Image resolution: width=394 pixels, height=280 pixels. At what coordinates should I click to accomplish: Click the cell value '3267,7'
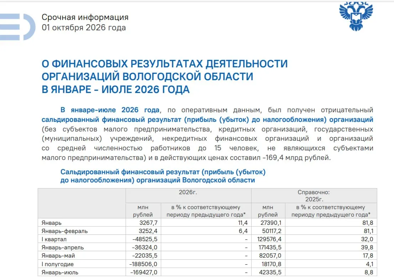tap(148, 223)
